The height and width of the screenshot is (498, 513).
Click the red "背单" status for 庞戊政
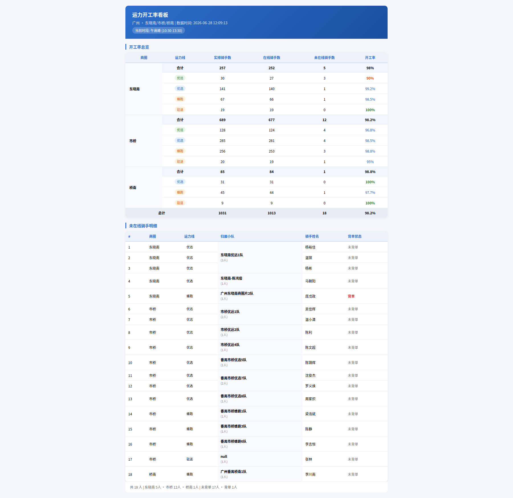point(351,296)
